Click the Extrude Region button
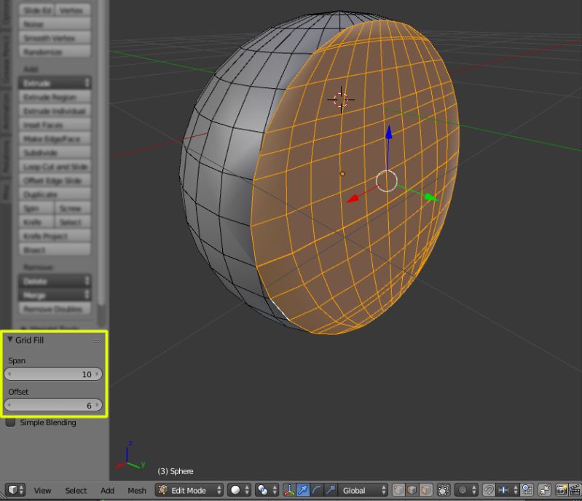 tap(55, 98)
